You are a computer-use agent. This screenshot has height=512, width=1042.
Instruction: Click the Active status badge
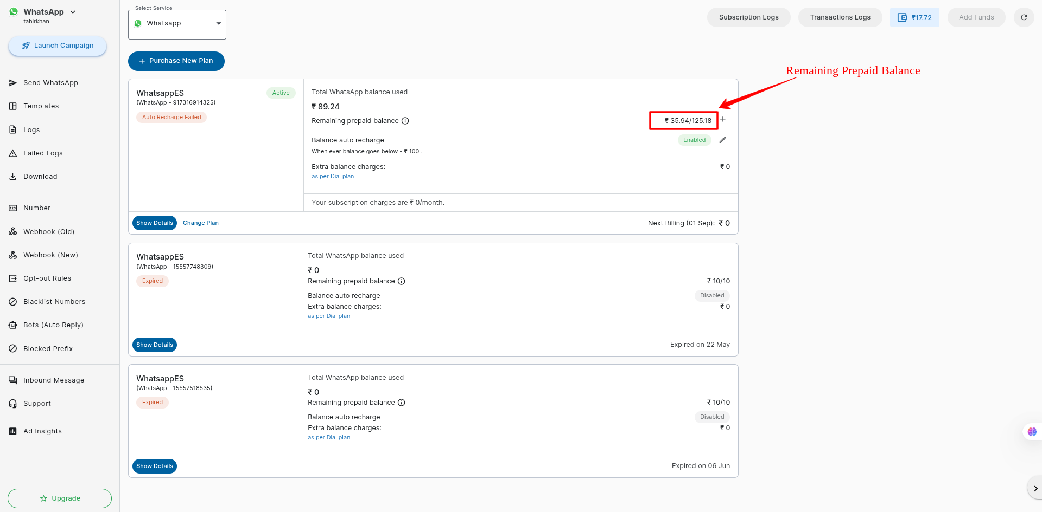point(281,93)
